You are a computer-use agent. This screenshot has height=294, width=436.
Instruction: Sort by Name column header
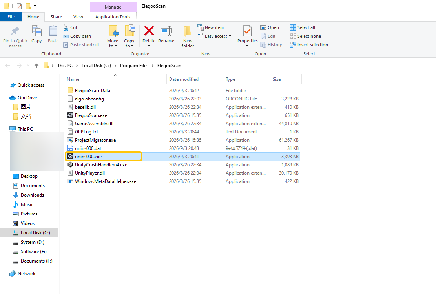click(73, 79)
